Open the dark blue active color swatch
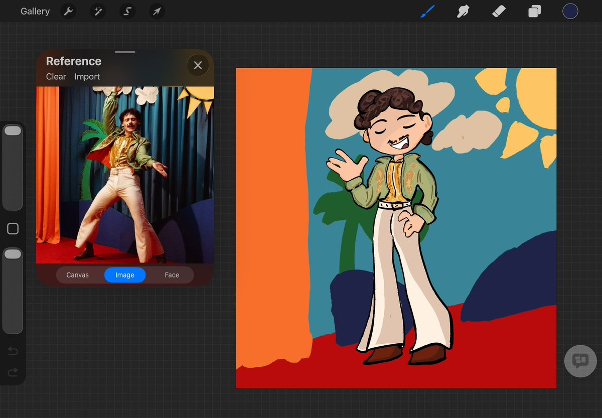Image resolution: width=602 pixels, height=418 pixels. click(570, 11)
